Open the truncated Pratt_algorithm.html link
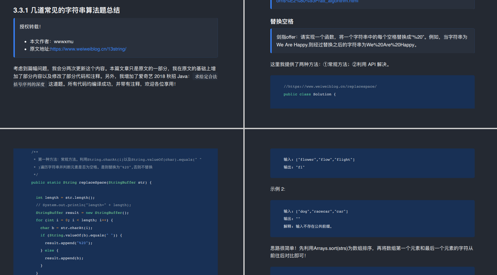This screenshot has width=497, height=275. point(317,1)
